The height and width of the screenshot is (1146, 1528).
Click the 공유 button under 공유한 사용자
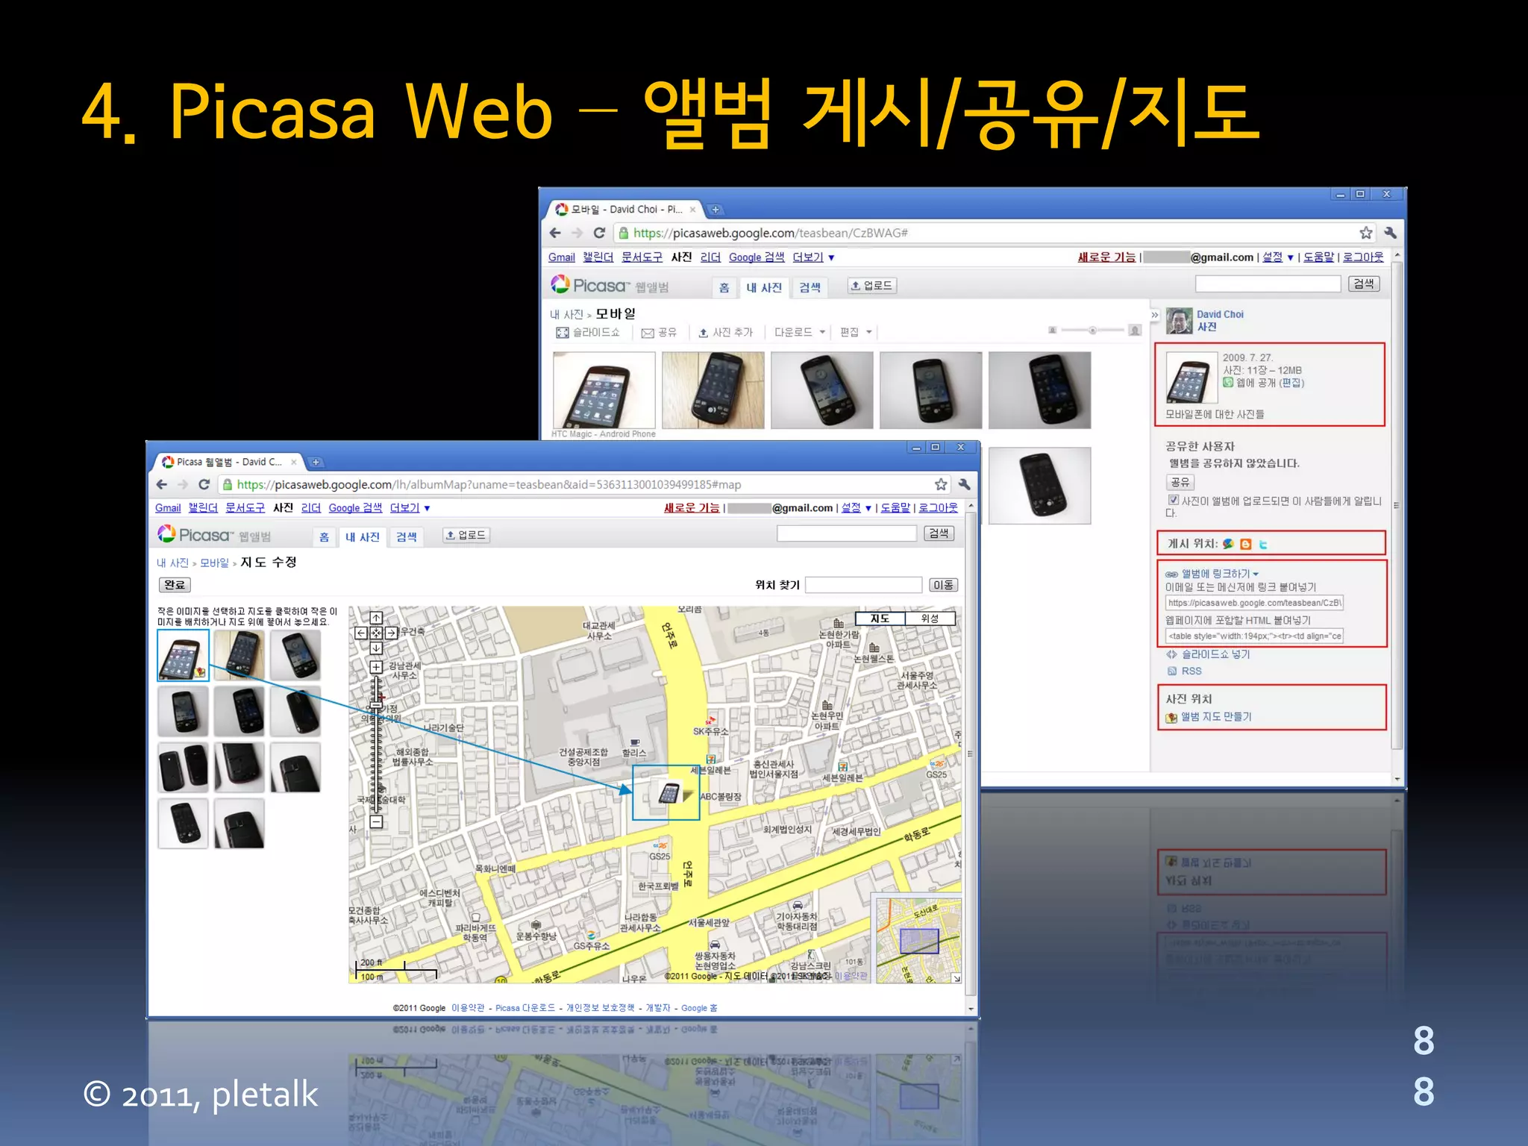pyautogui.click(x=1180, y=483)
